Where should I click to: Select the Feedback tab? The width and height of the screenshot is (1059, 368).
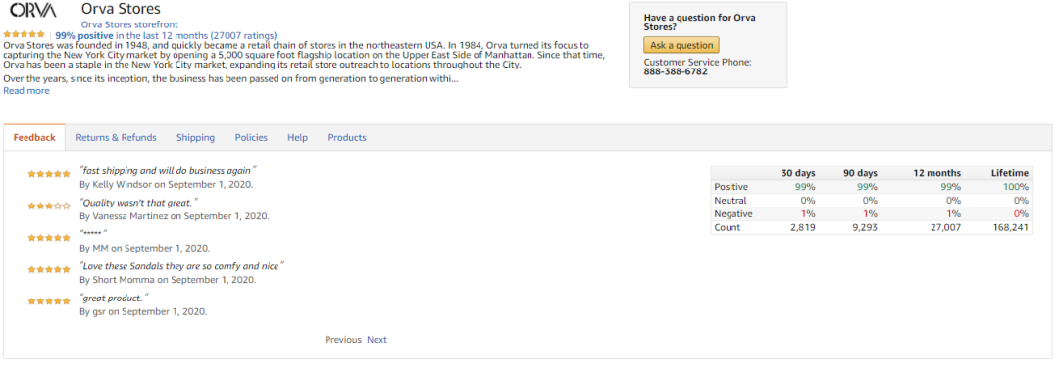coord(34,137)
